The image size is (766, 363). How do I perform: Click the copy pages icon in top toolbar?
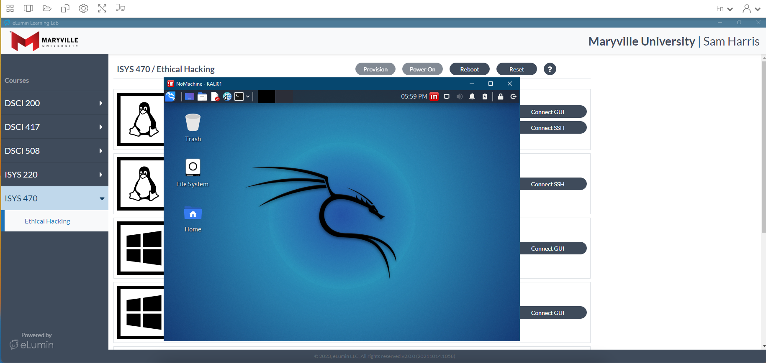tap(65, 8)
